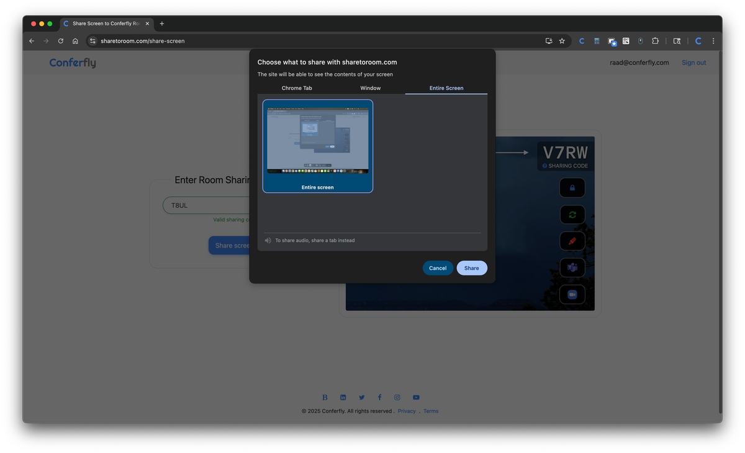Click the picture-in-picture star extension icon

[x=612, y=42]
